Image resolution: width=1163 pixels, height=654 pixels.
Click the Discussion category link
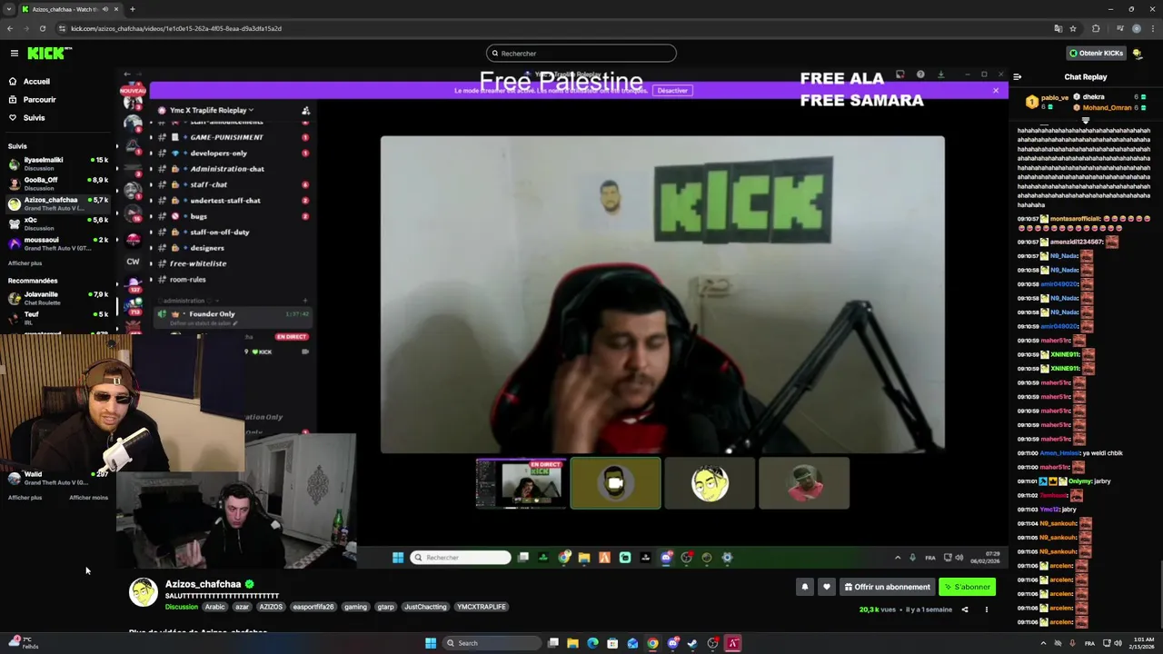point(181,607)
